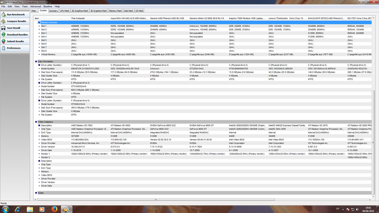Click 'ST31000524AS' model number cell
Screen dimensions: 379x213
click(79, 86)
